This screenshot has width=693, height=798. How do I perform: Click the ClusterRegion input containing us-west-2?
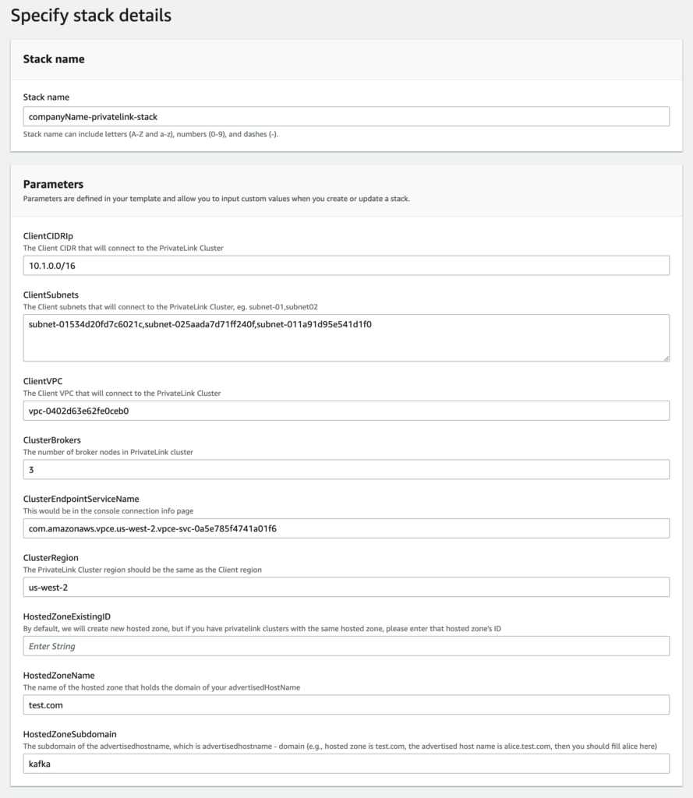tap(346, 587)
